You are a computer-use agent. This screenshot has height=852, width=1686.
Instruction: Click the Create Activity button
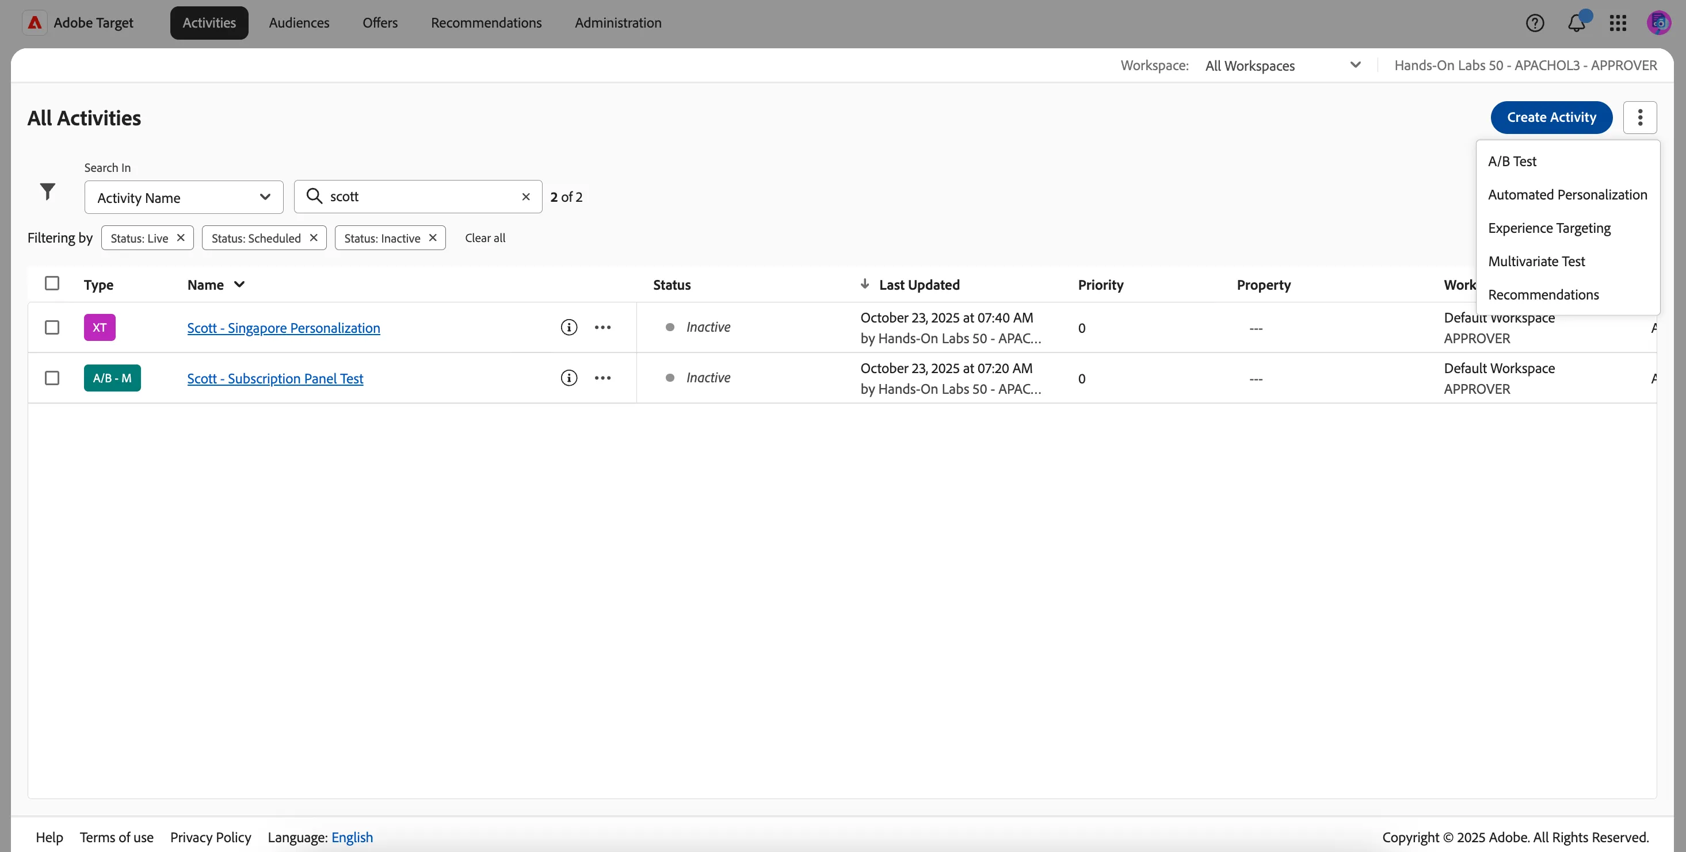pyautogui.click(x=1551, y=118)
